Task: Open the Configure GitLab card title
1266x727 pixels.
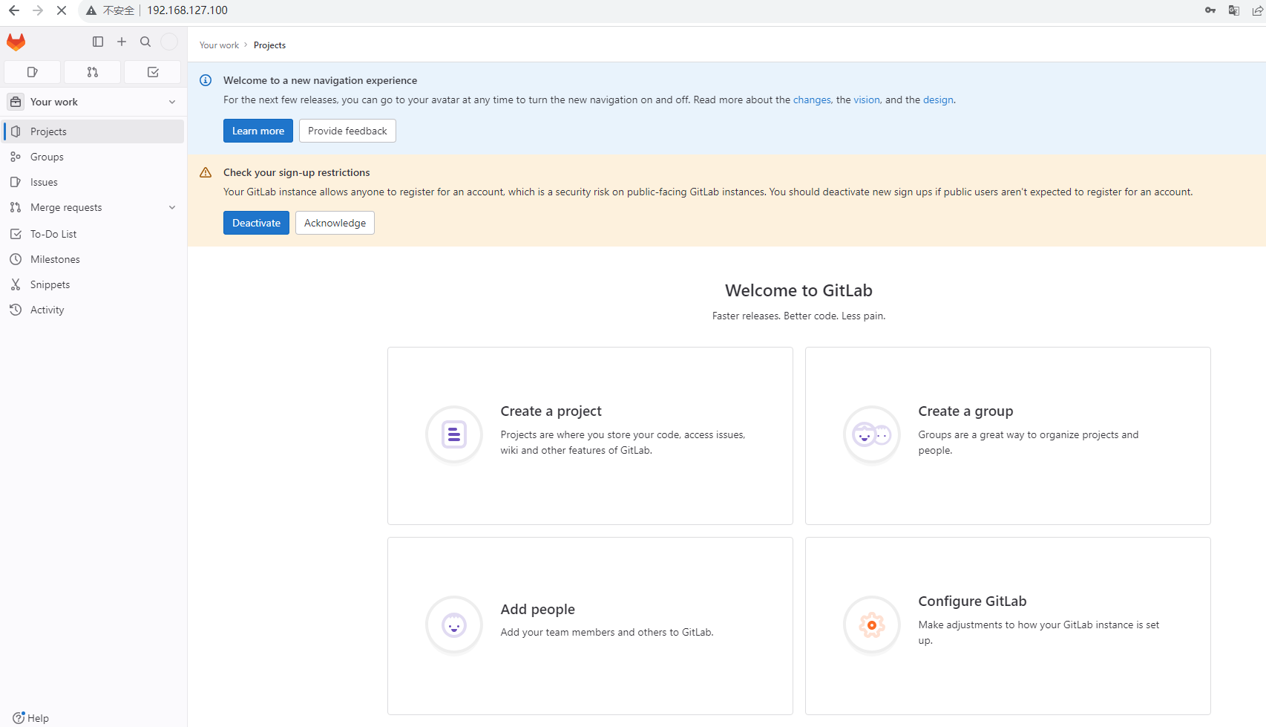Action: click(972, 601)
